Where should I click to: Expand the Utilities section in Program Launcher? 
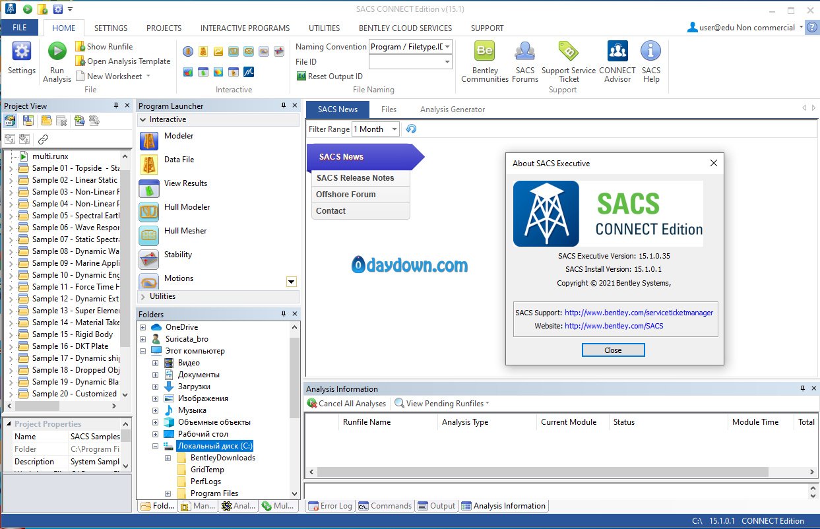click(142, 296)
